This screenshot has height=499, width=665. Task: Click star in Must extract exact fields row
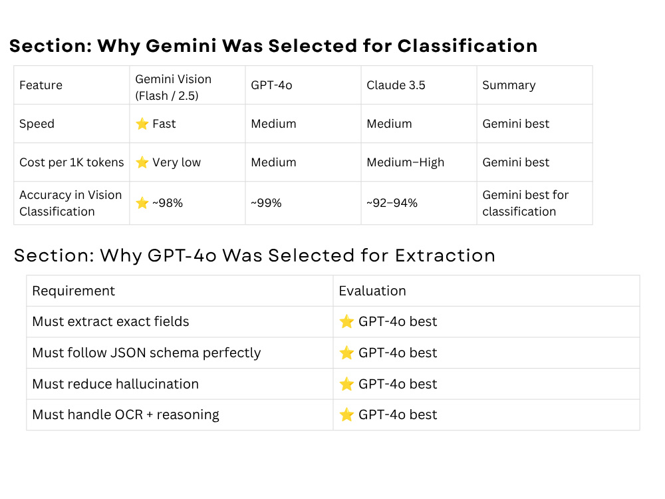point(346,321)
